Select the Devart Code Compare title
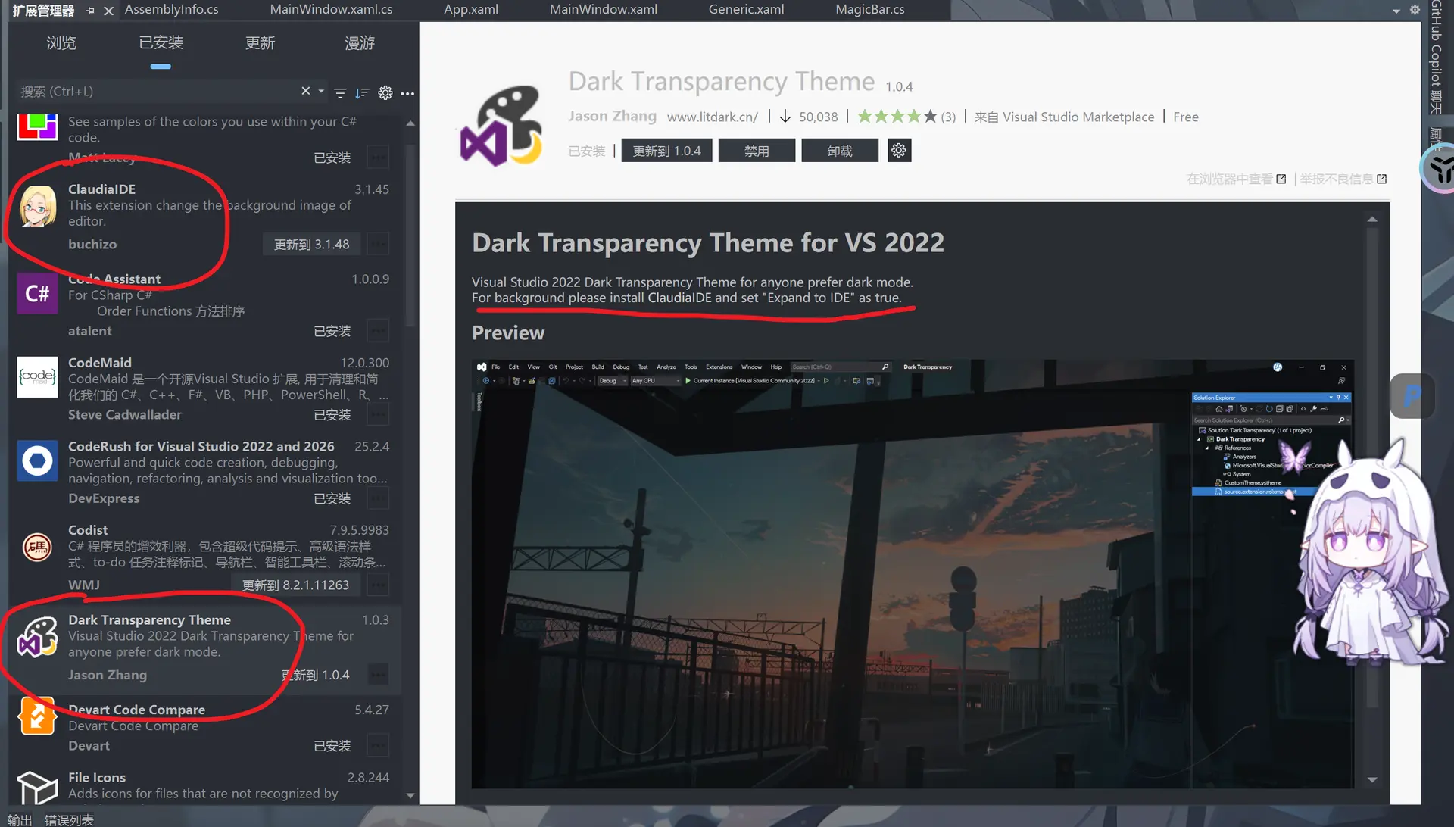This screenshot has height=827, width=1454. coord(136,709)
